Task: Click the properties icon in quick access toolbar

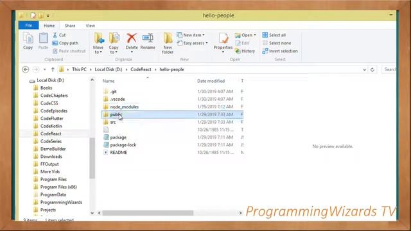Action: pos(33,15)
